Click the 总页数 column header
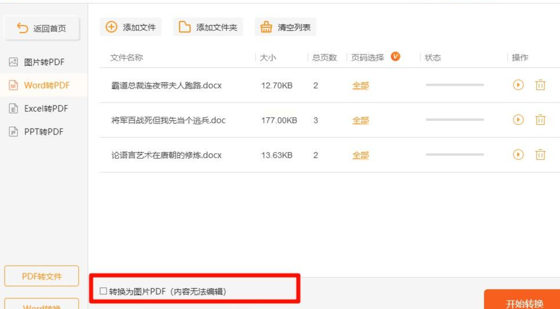The width and height of the screenshot is (560, 309). click(x=325, y=58)
